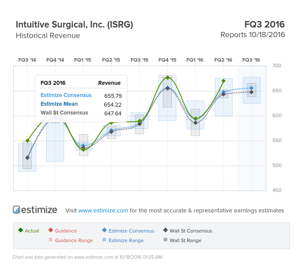Click the Estimize Consensus row in tooltip
Viewport: 299px width, 271px height.
click(81, 95)
